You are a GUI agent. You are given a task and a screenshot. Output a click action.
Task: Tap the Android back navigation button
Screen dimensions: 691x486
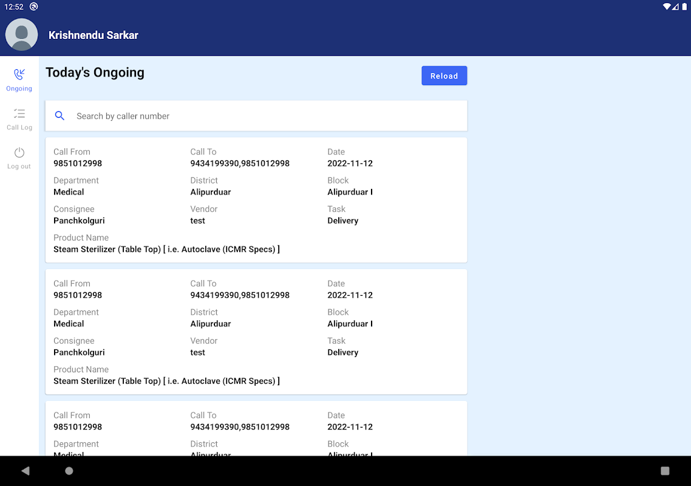(x=26, y=471)
